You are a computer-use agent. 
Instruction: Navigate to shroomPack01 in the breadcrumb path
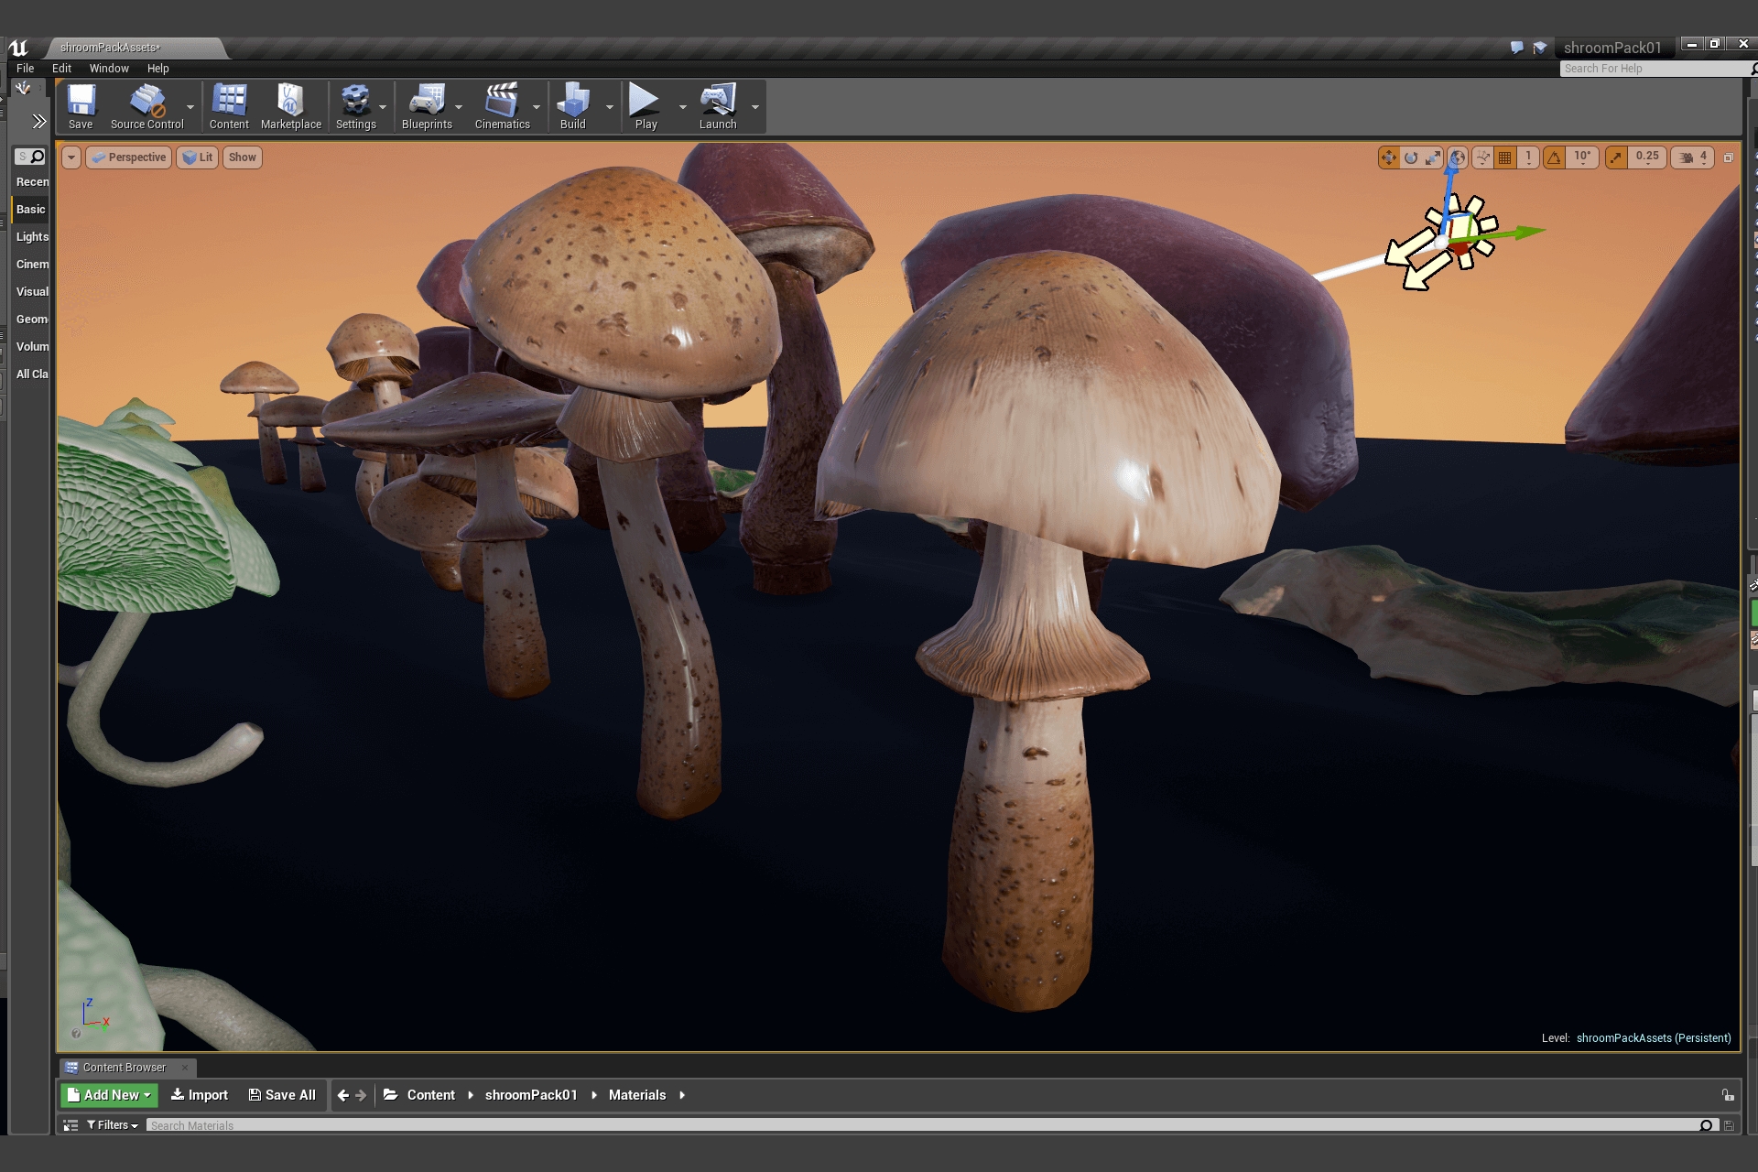(531, 1095)
